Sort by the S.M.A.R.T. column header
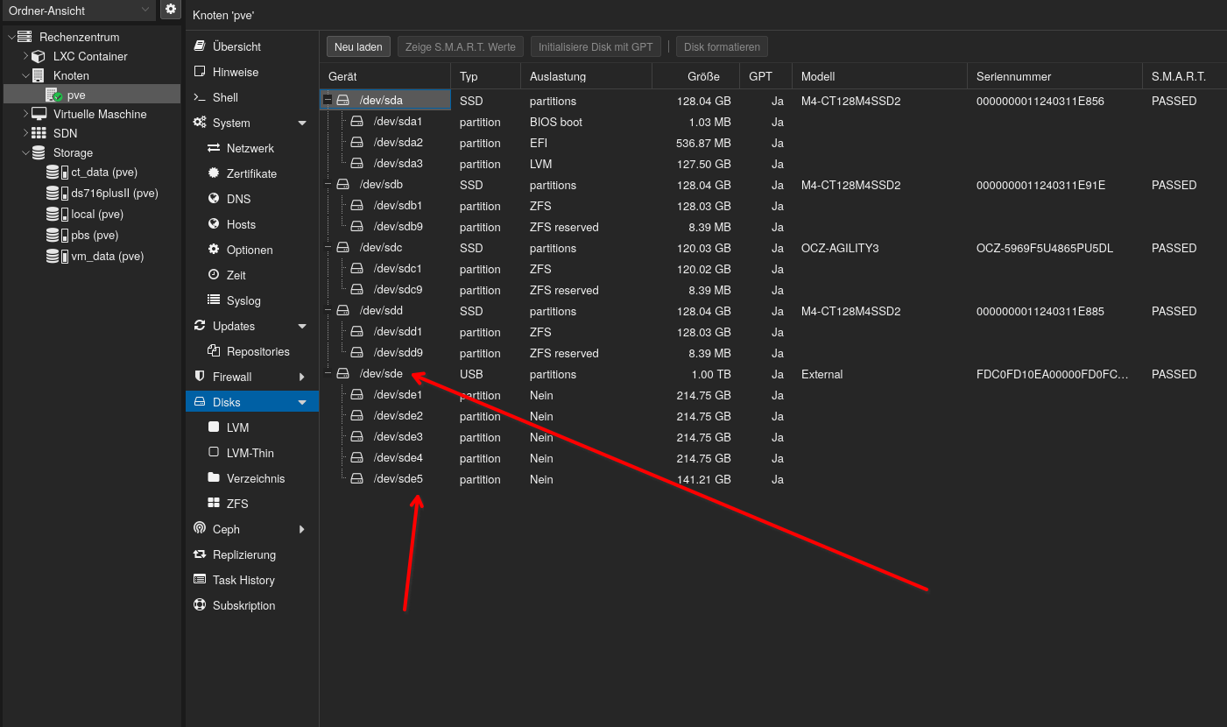This screenshot has width=1227, height=727. (x=1184, y=76)
